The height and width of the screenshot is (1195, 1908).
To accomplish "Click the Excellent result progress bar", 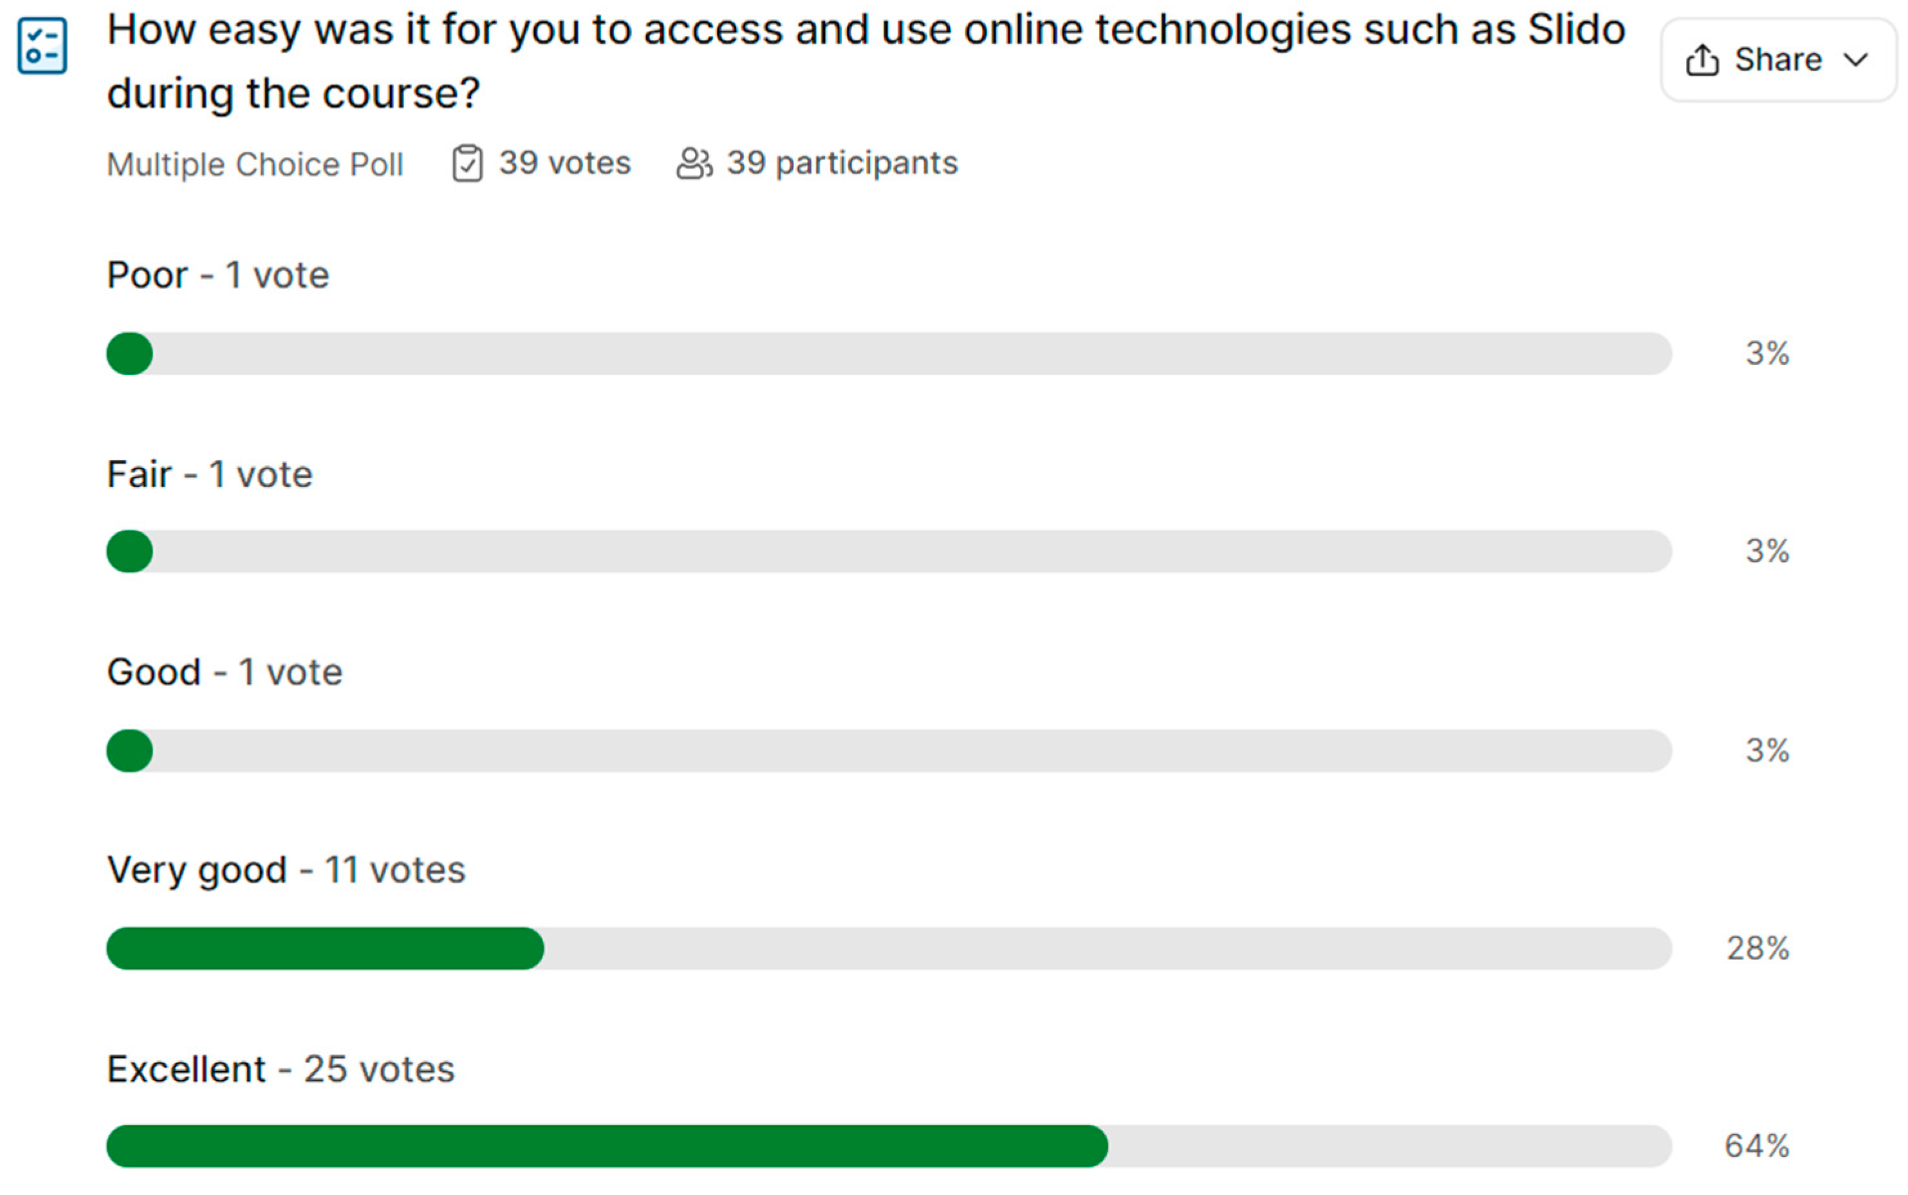I will [x=889, y=1146].
